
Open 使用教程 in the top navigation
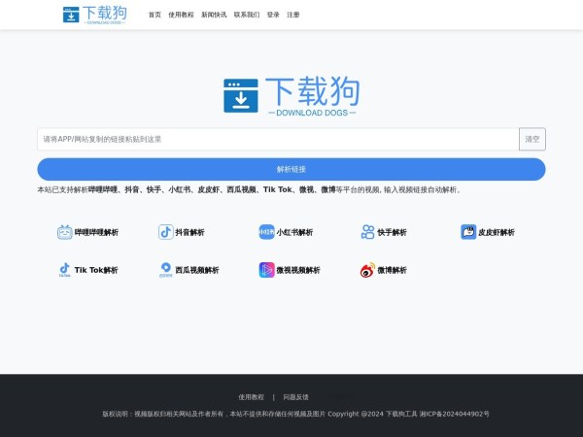click(x=181, y=15)
